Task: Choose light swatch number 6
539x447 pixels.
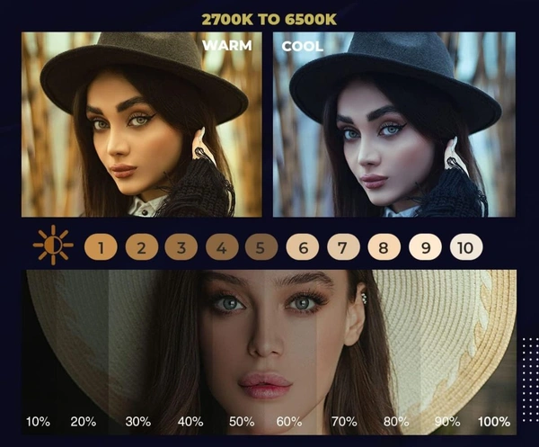Action: click(x=303, y=247)
